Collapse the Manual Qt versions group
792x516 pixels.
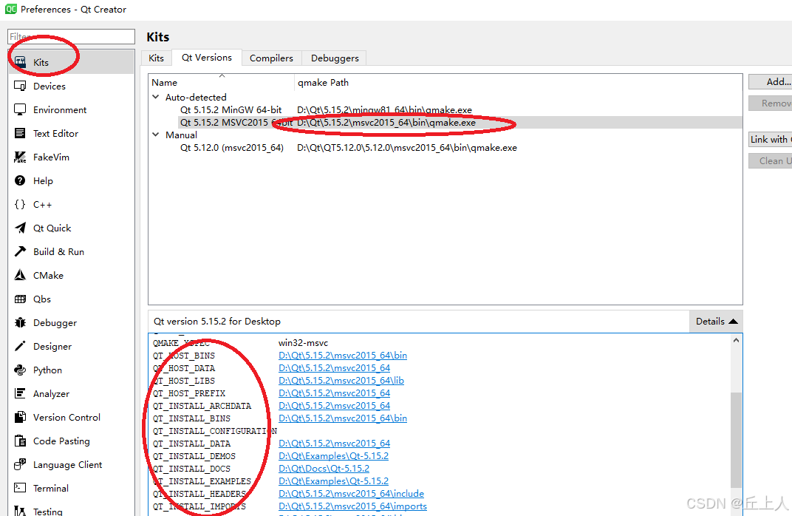[x=156, y=135]
